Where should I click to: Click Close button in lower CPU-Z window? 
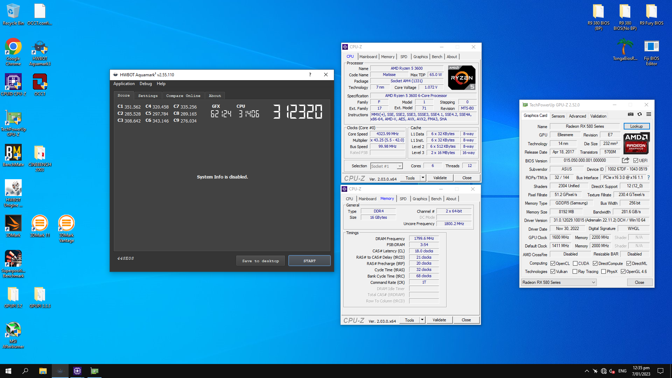466,320
